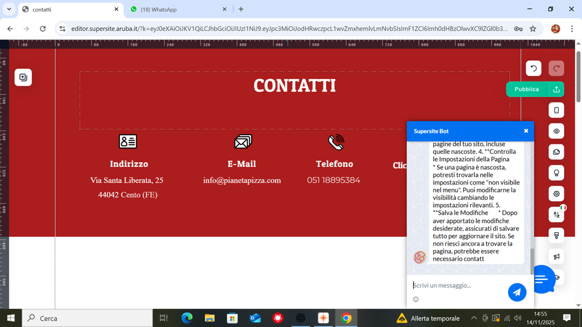Image resolution: width=582 pixels, height=327 pixels.
Task: Expand hidden system tray icons chevron
Action: coord(474,318)
